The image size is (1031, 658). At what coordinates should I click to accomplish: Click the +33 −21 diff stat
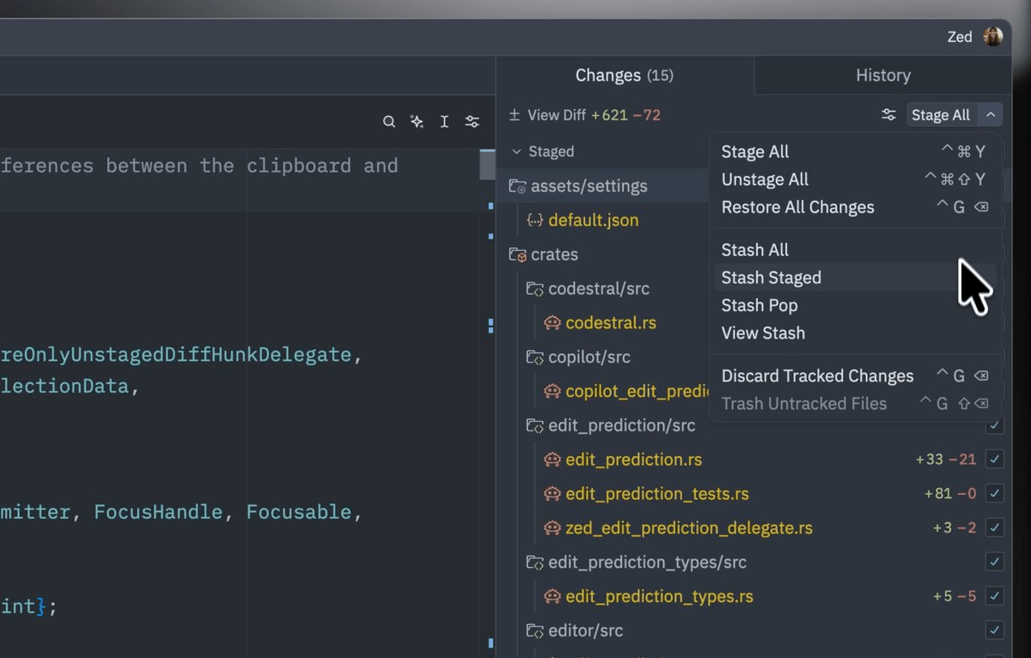[x=946, y=460]
